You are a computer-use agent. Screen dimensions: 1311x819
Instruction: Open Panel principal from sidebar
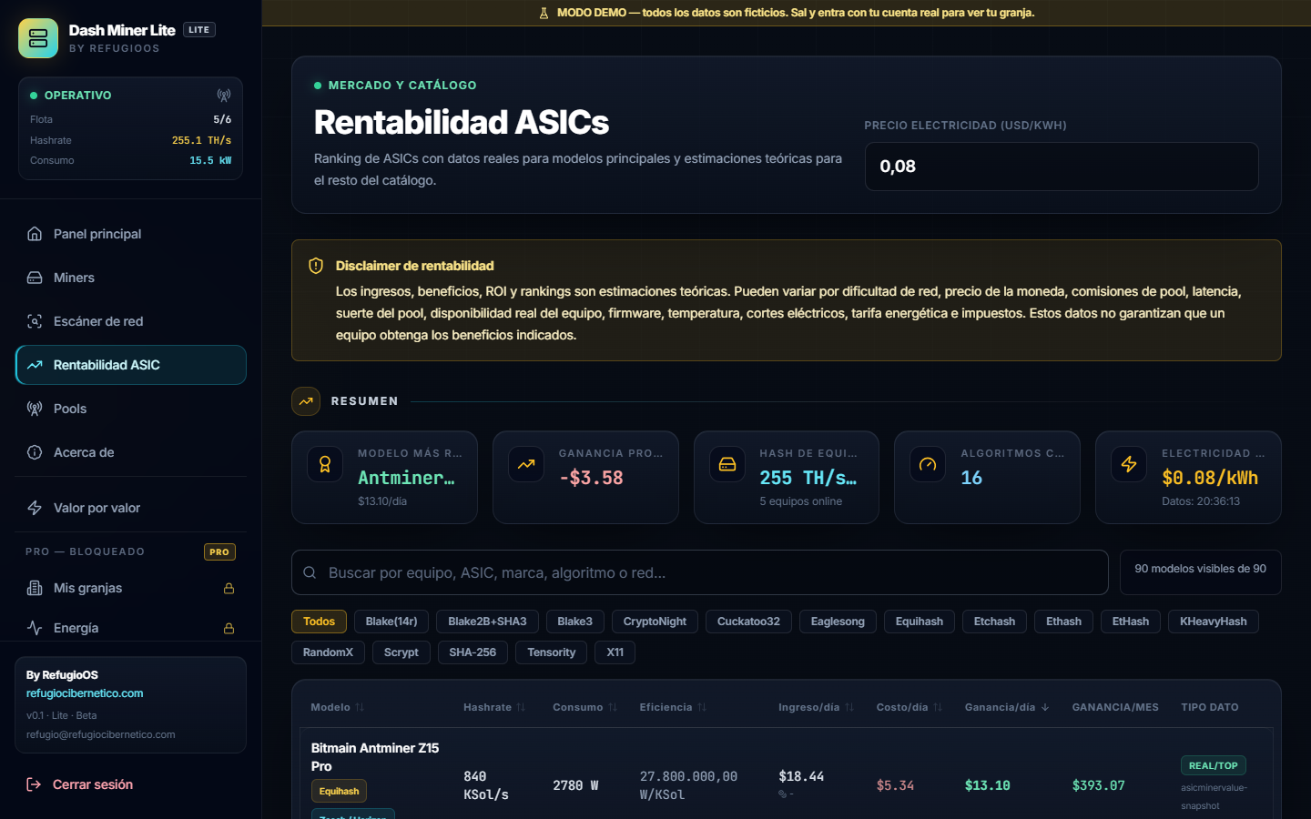pyautogui.click(x=131, y=234)
